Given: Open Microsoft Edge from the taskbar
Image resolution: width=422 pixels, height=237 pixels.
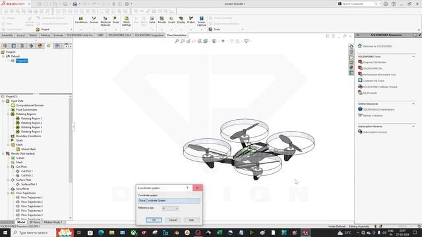Looking at the screenshot, I should (101, 232).
